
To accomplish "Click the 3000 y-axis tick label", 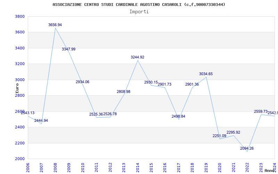I will [20, 80].
